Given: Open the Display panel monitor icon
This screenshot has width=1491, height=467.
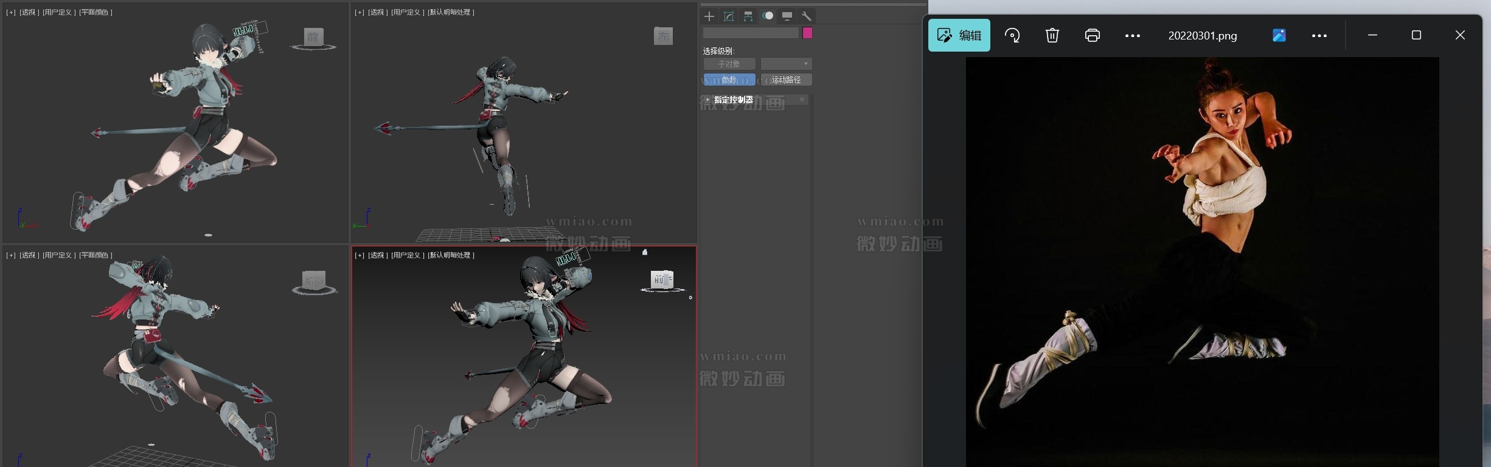Looking at the screenshot, I should (x=787, y=16).
